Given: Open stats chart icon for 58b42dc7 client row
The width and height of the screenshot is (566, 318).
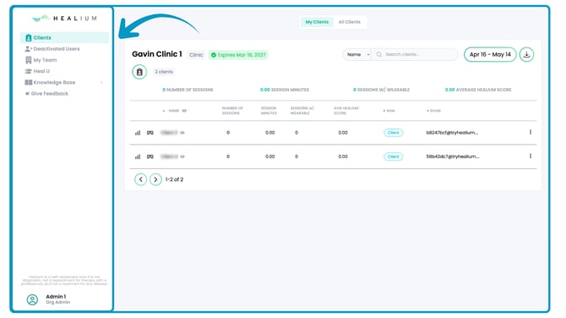Looking at the screenshot, I should 138,156.
